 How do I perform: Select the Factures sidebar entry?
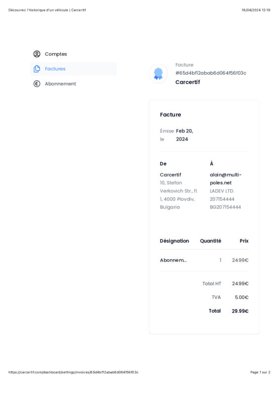(x=73, y=69)
